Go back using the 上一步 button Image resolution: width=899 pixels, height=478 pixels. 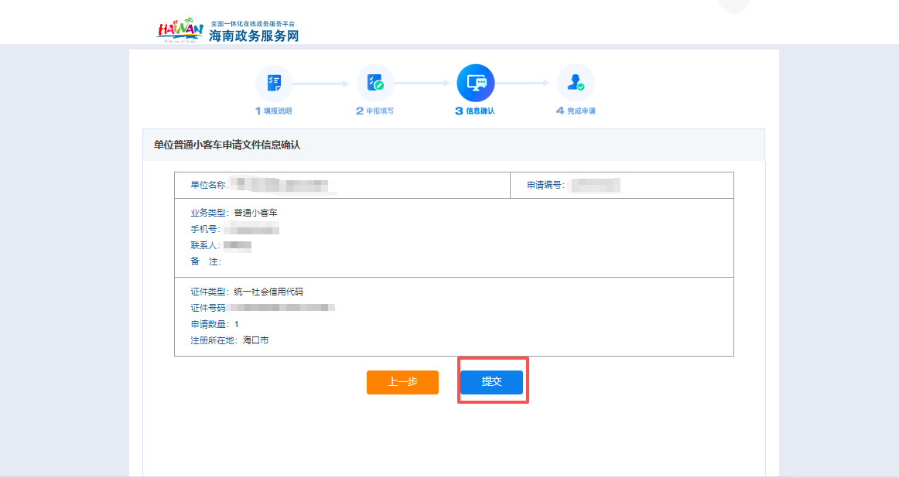[x=402, y=381]
